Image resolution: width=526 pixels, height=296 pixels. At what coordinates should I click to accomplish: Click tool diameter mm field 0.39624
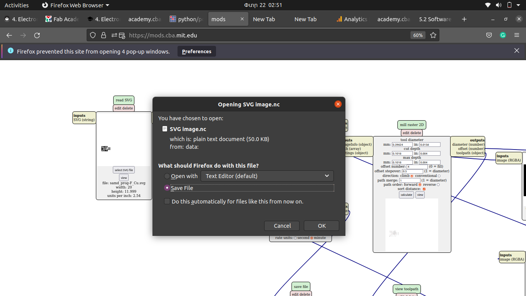click(402, 145)
